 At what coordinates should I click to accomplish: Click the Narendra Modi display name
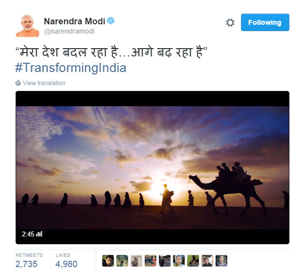pos(74,21)
